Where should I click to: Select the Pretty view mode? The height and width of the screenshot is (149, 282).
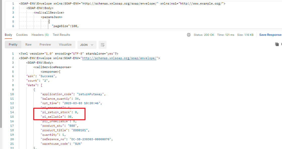13,45
